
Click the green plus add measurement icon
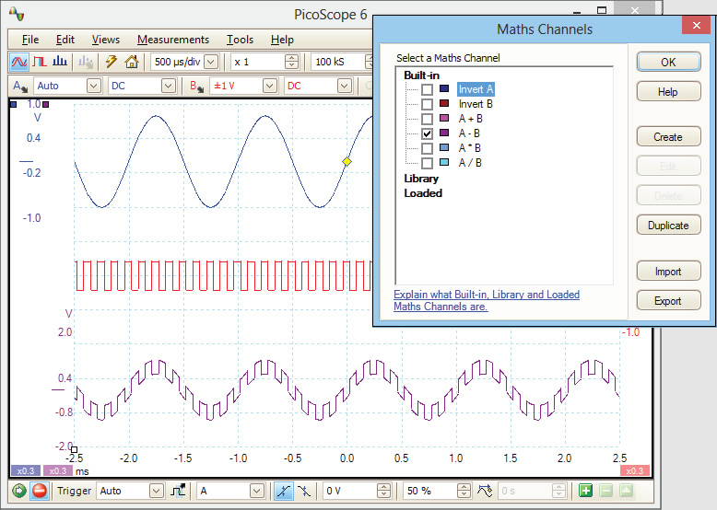(x=586, y=491)
